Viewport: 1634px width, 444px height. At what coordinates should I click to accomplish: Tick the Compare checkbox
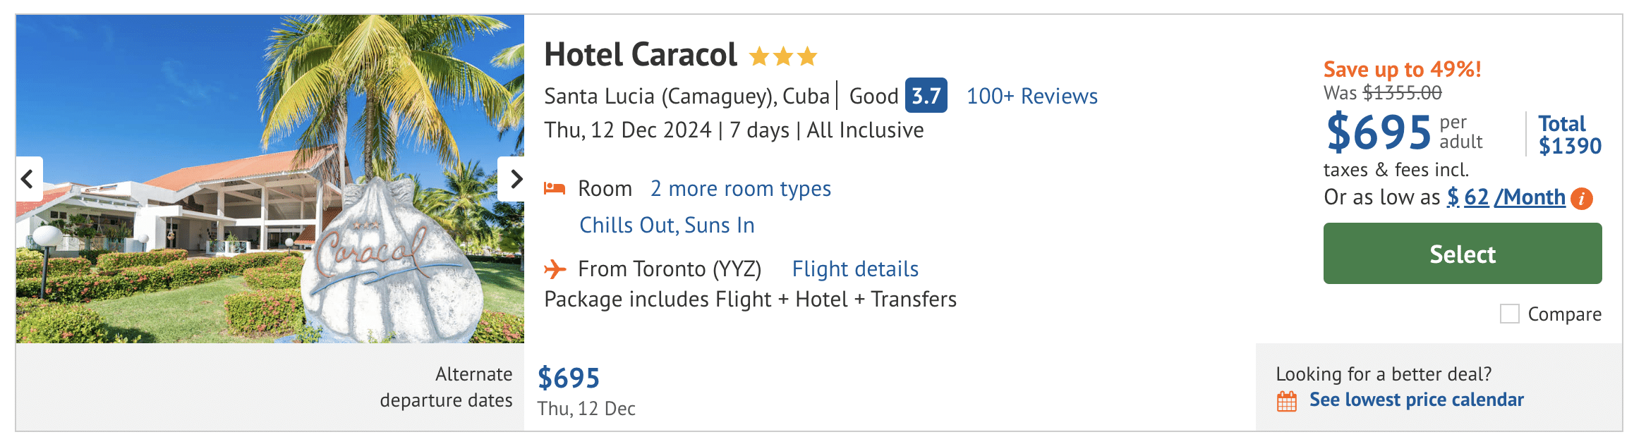1510,314
